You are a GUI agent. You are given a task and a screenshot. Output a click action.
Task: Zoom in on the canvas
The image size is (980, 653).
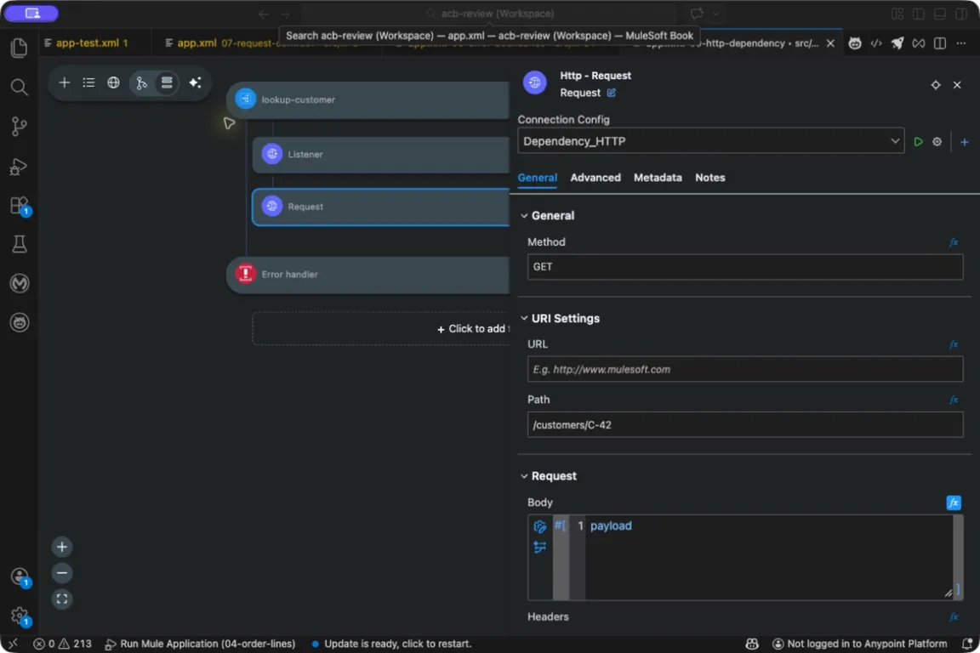(x=62, y=548)
